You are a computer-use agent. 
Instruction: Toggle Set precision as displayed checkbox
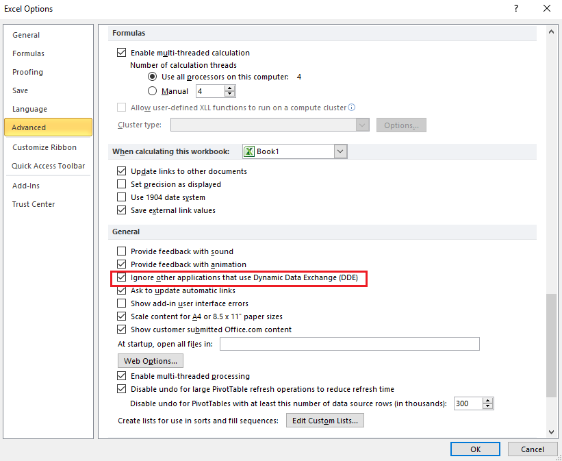point(121,184)
